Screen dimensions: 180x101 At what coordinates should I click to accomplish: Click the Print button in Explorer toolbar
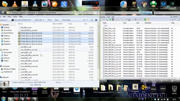point(49,20)
